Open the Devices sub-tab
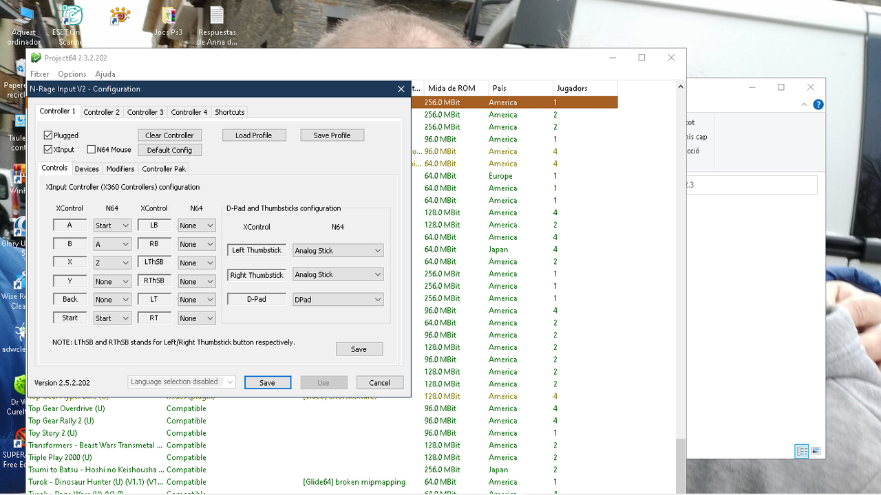 tap(87, 168)
